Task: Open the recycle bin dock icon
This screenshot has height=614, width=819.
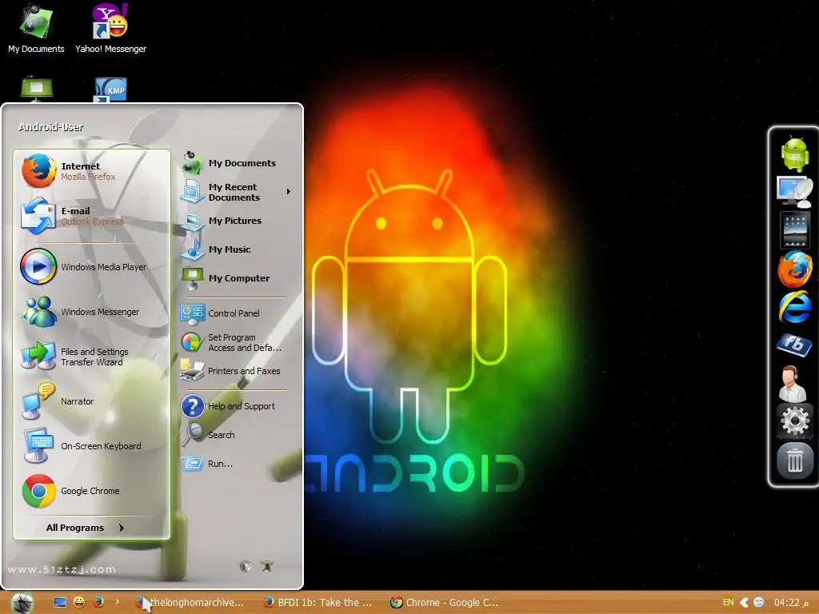Action: click(794, 460)
